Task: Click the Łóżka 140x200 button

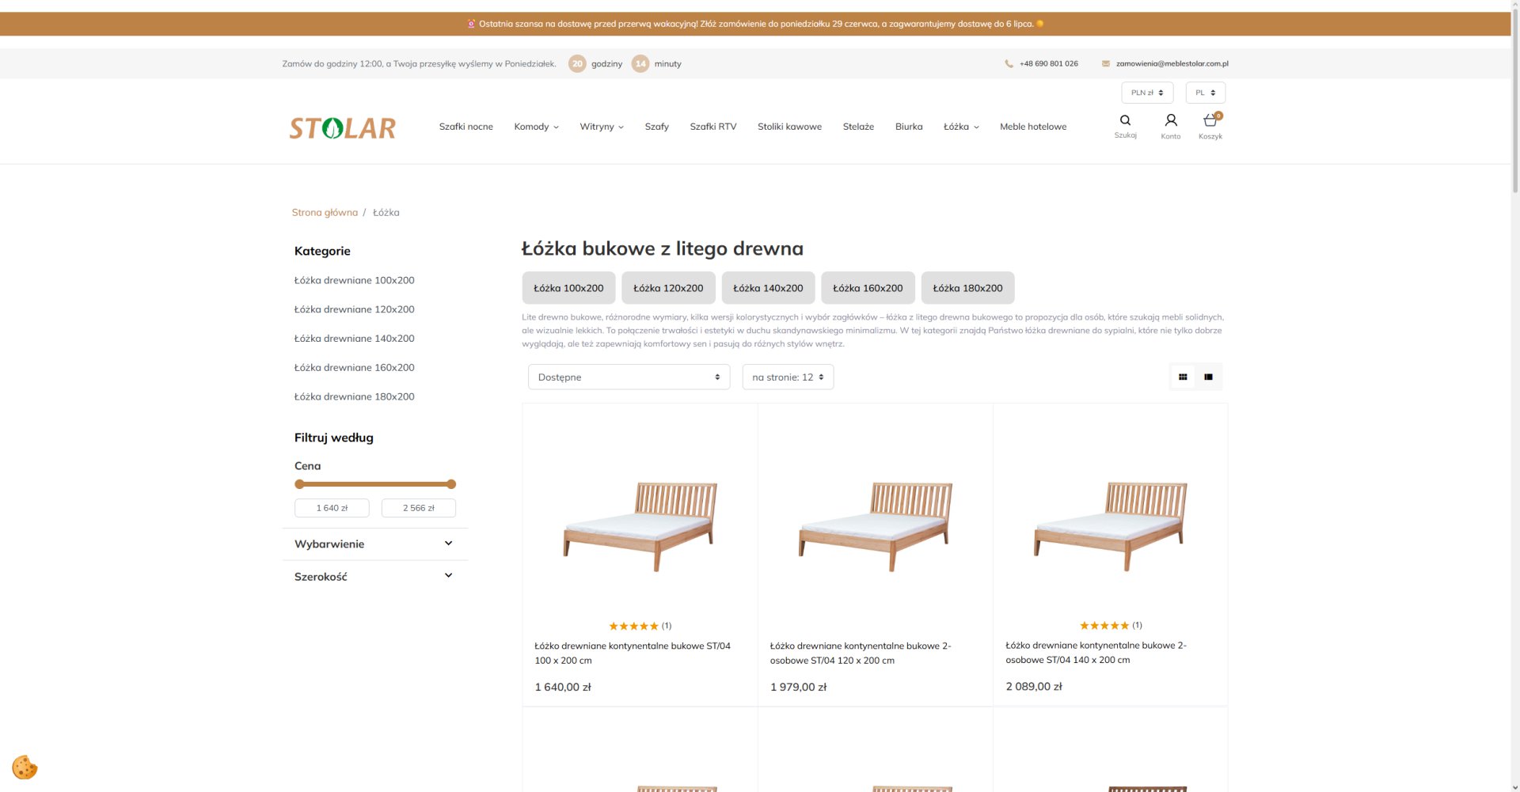Action: [768, 288]
